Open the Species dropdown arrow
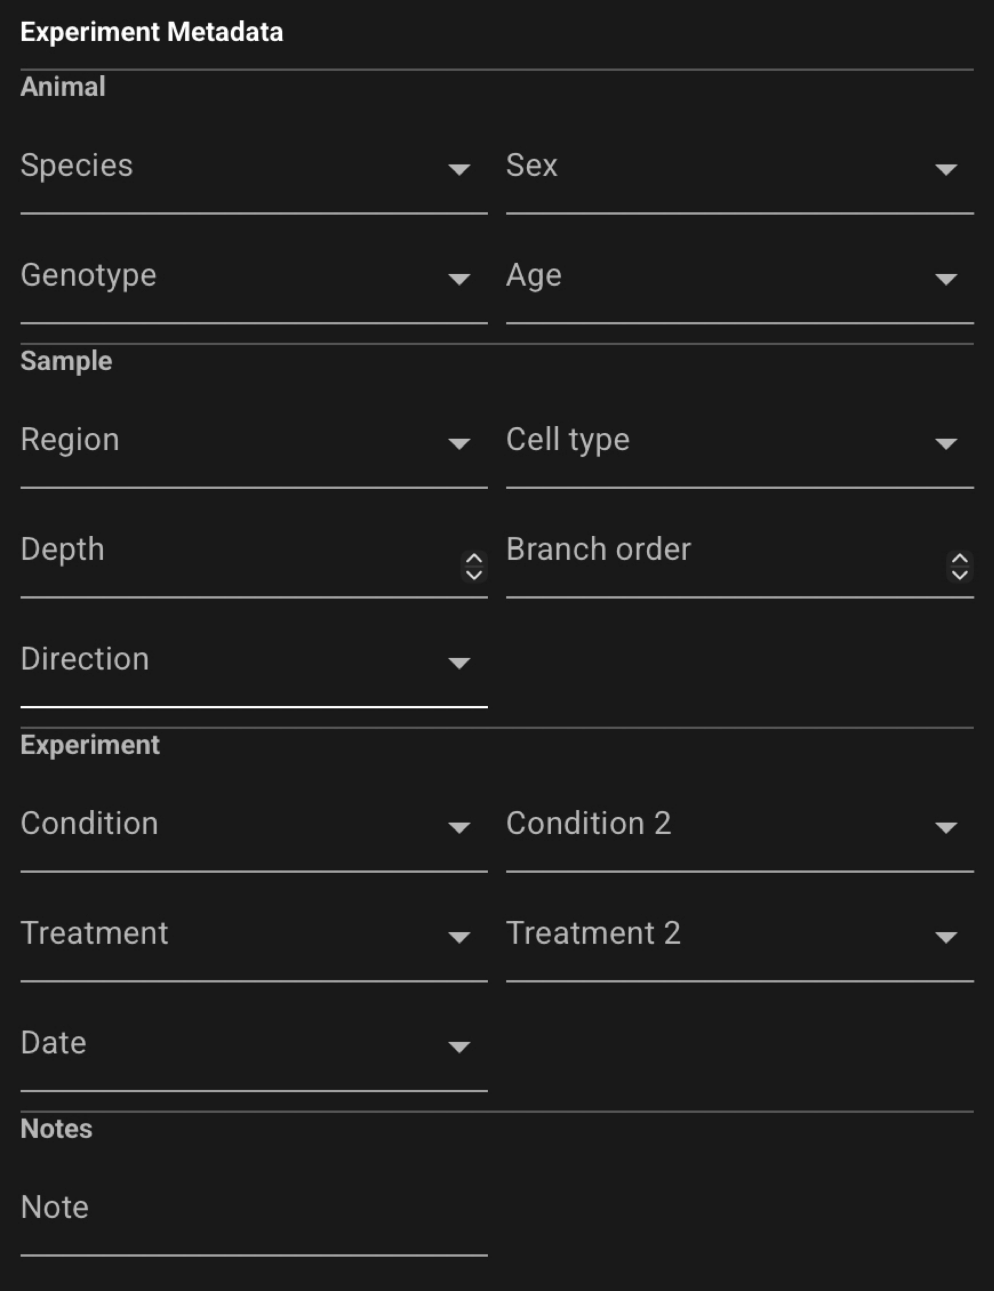Viewport: 994px width, 1291px height. pyautogui.click(x=459, y=169)
